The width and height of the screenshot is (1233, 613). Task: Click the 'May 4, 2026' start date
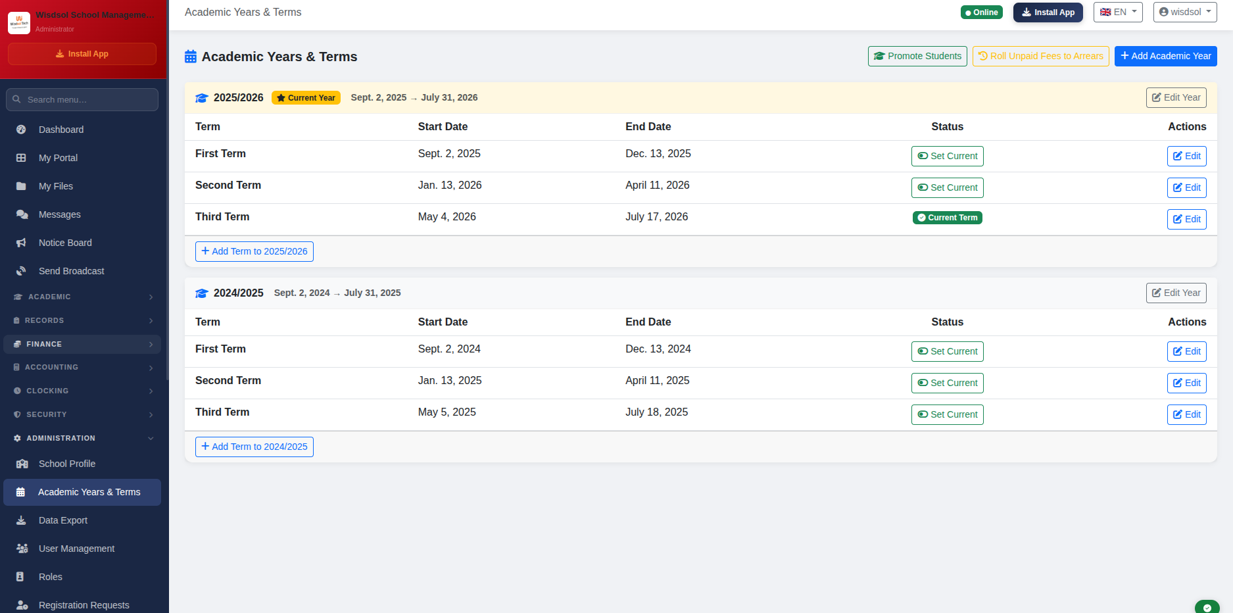click(x=447, y=216)
